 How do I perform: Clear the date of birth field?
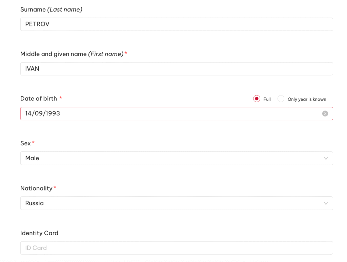325,114
